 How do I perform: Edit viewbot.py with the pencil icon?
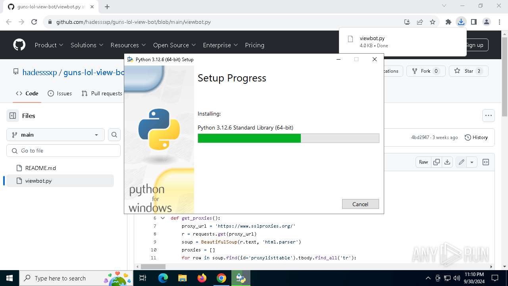click(x=461, y=162)
